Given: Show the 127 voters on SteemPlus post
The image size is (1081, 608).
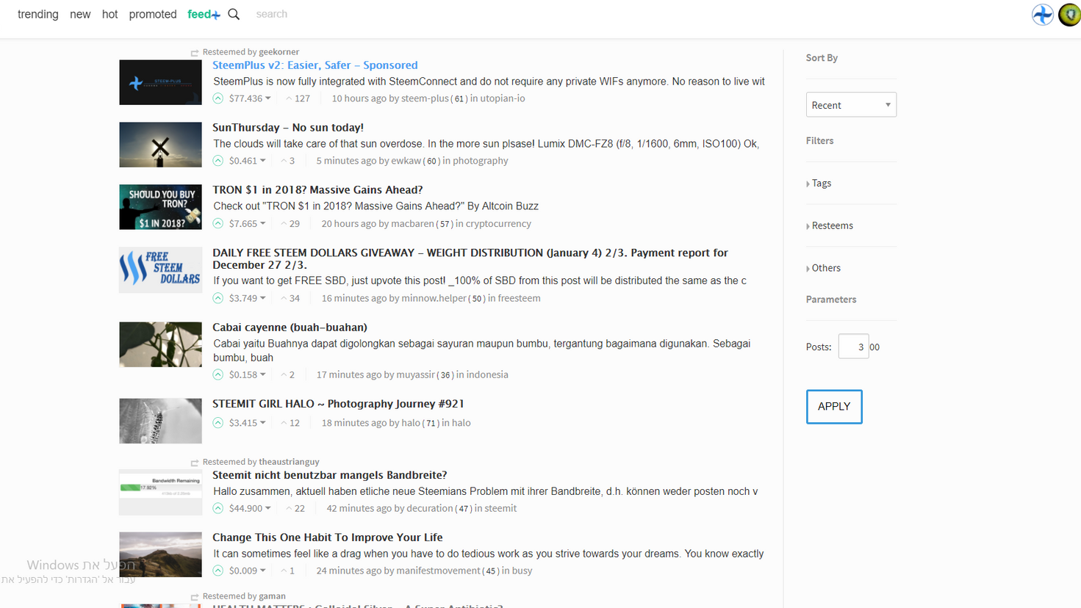Looking at the screenshot, I should coord(298,98).
